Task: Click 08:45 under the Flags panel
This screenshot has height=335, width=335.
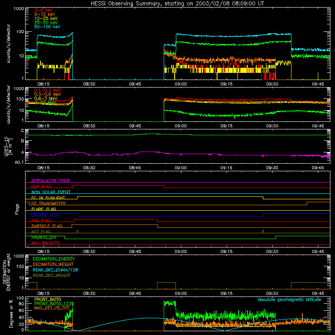Action: pyautogui.click(x=135, y=252)
